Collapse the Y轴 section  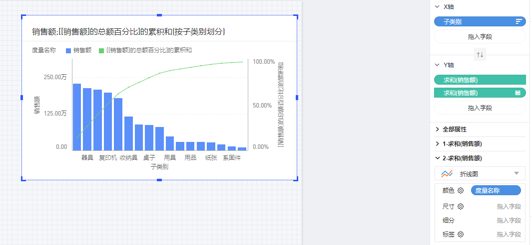coord(438,65)
